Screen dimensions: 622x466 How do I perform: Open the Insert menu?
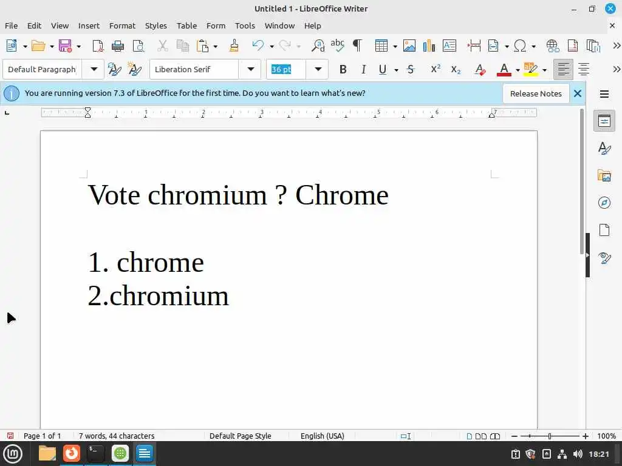pos(89,25)
